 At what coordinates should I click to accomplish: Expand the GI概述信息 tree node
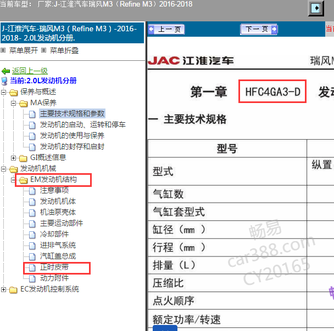[13, 158]
